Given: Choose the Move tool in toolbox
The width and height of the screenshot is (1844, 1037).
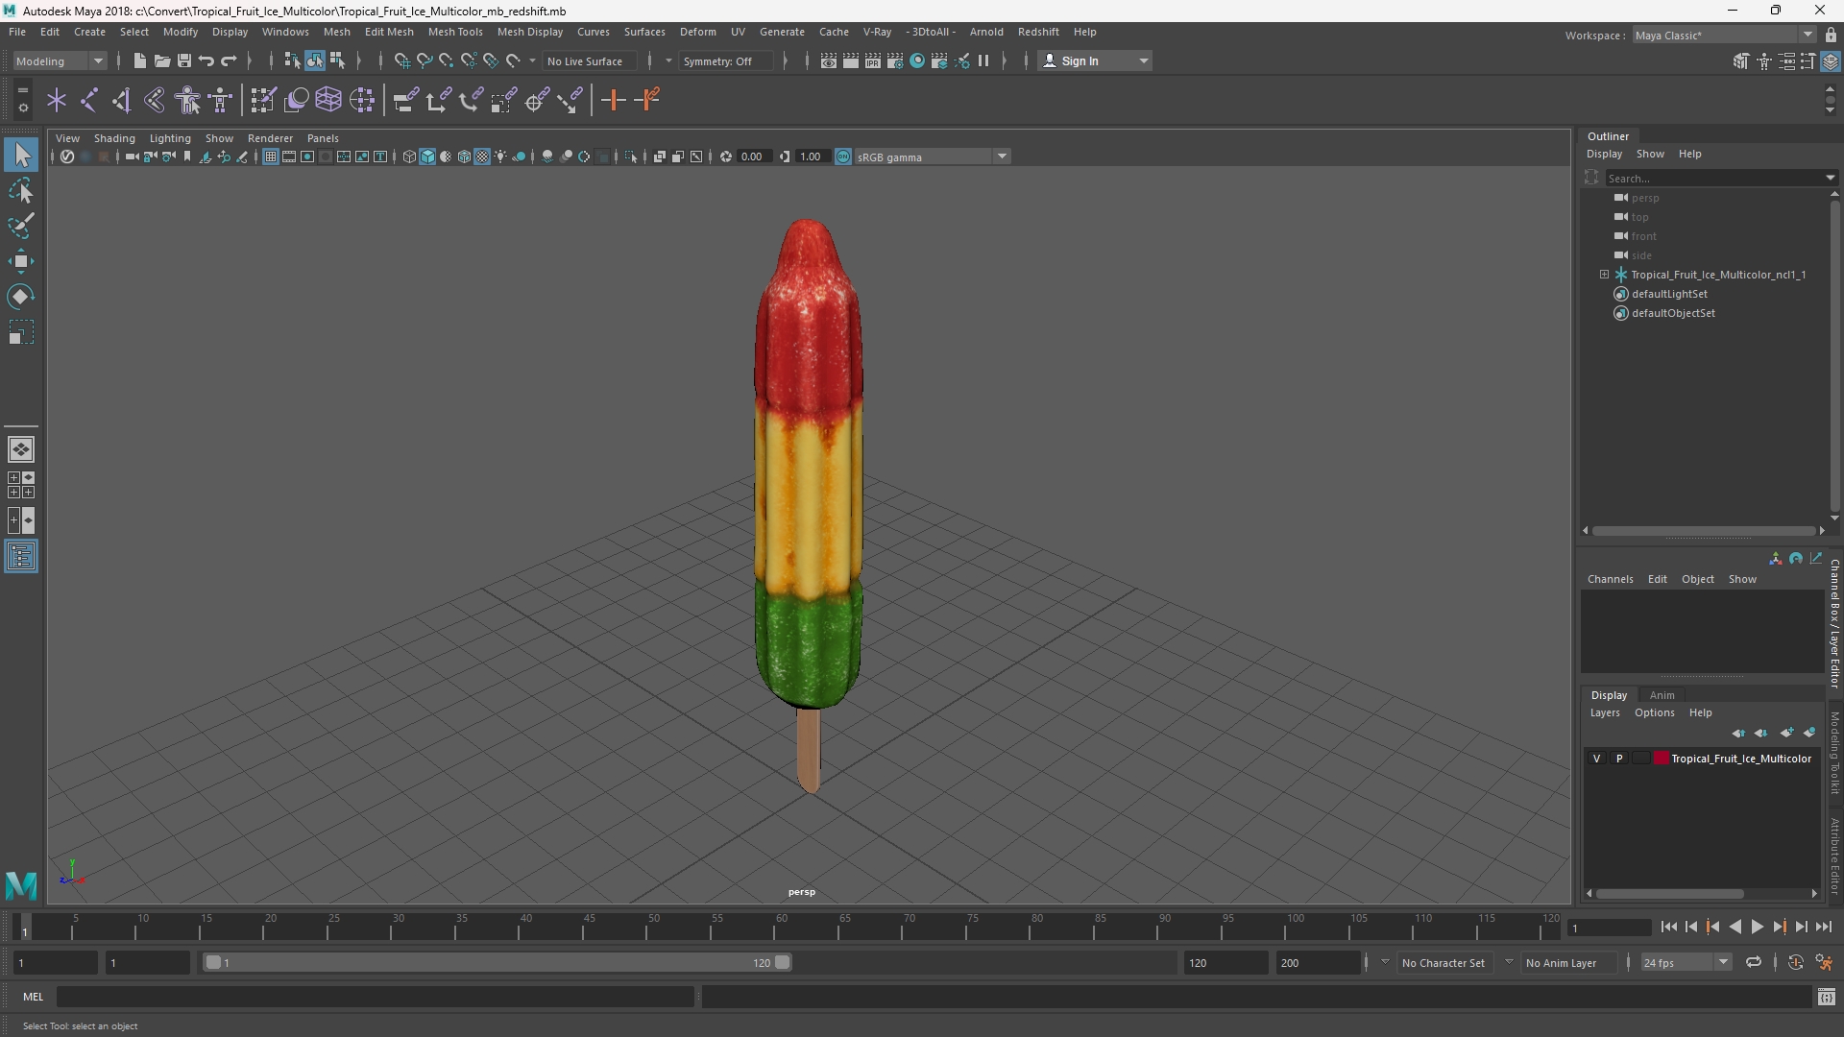Looking at the screenshot, I should 21,261.
